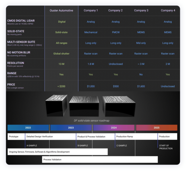Click the leftmost DF sensor image

pyautogui.click(x=57, y=106)
